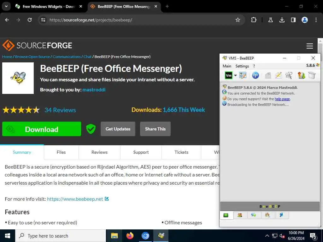The image size is (323, 242).
Task: Follow the help page link in BeeBEEP
Action: [282, 99]
